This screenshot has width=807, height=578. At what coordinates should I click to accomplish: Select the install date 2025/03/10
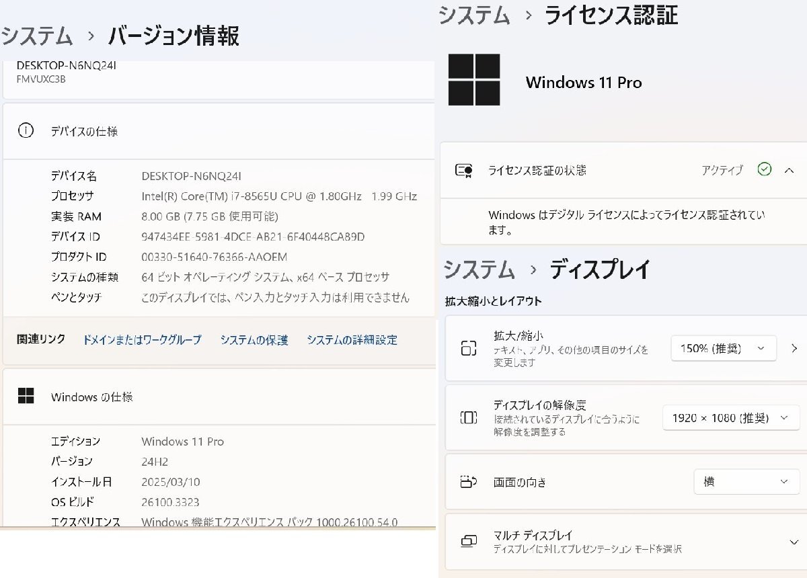[x=171, y=482]
